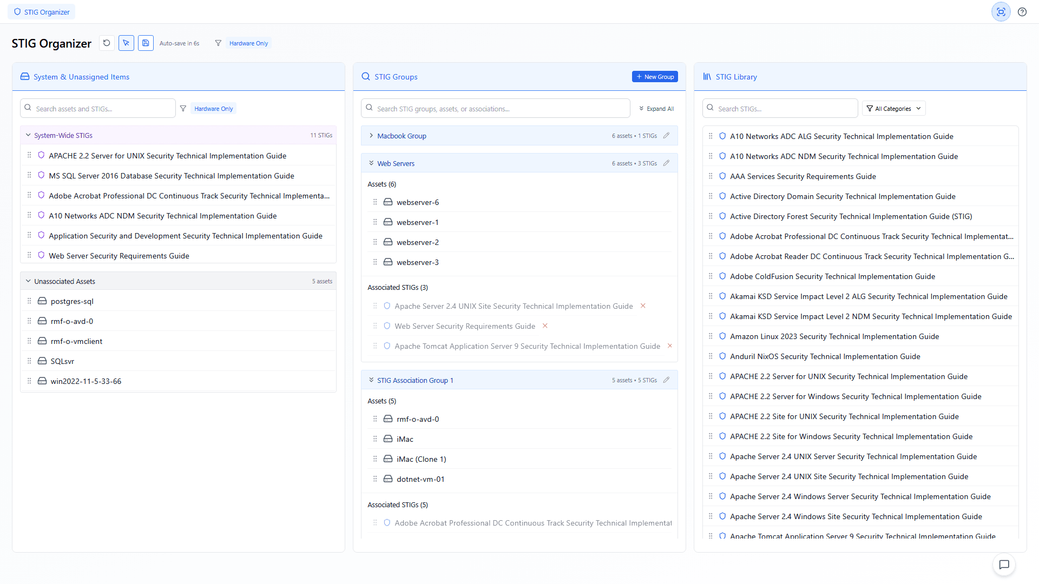Open the chat bubble icon at the bottom-right
This screenshot has width=1039, height=584.
1004,565
